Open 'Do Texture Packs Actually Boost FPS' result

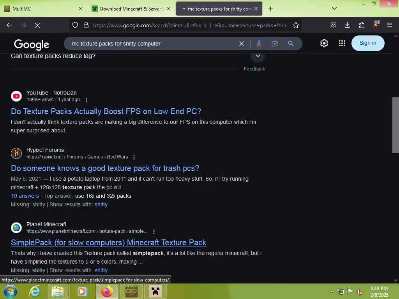[x=106, y=111]
